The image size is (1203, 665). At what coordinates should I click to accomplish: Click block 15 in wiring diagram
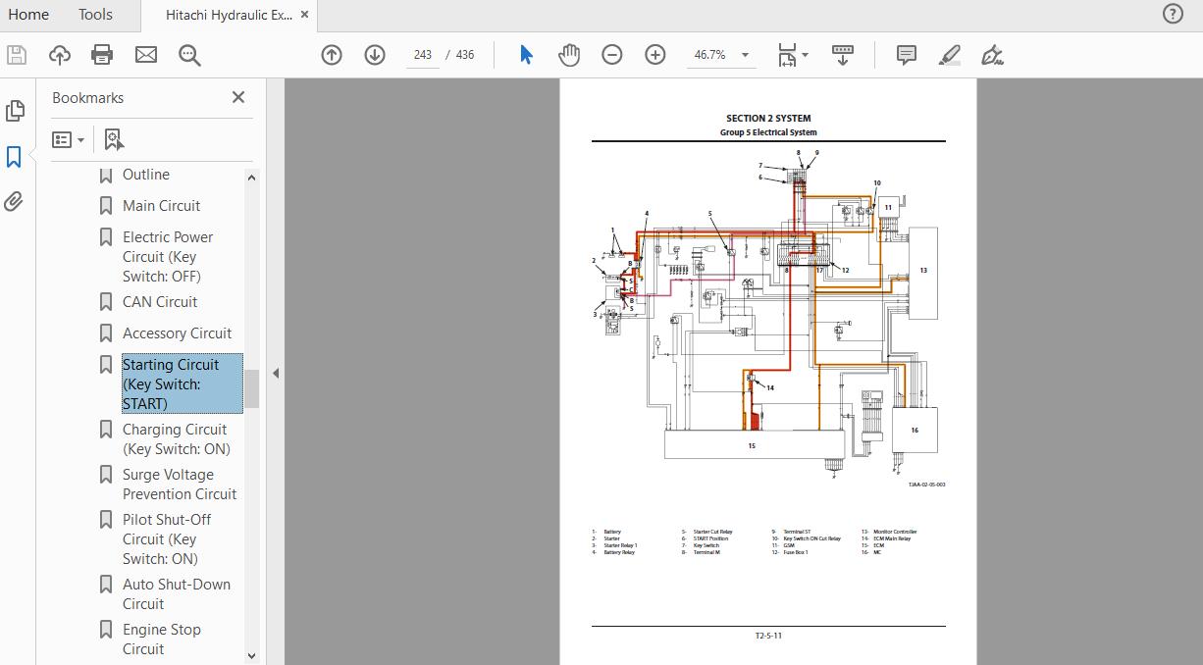coord(754,445)
